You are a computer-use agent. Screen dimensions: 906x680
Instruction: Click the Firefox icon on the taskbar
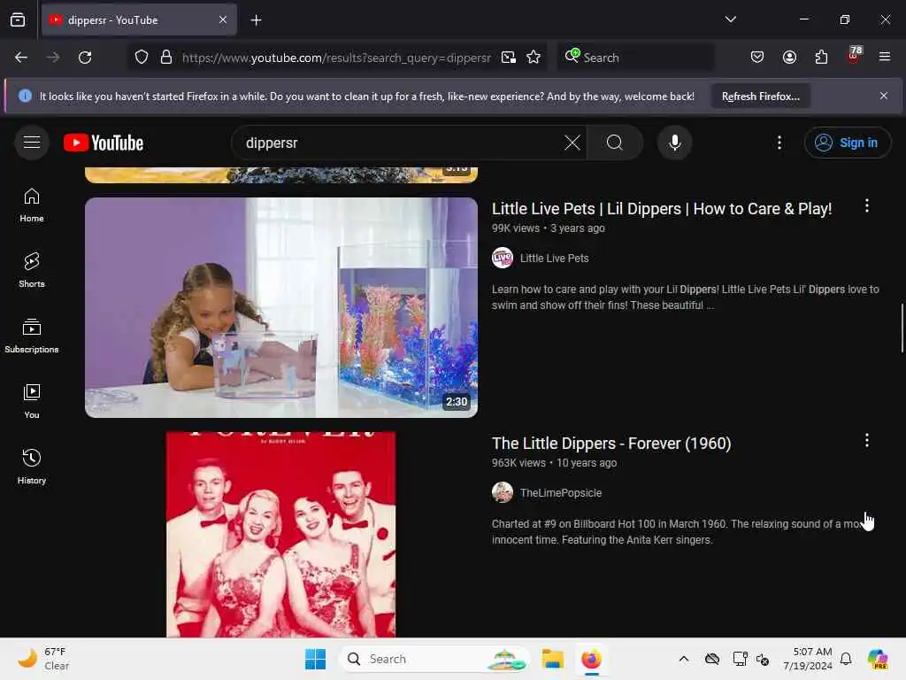[x=591, y=659]
